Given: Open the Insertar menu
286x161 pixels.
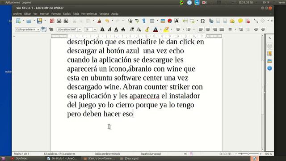Looking at the screenshot, I should [44, 14].
